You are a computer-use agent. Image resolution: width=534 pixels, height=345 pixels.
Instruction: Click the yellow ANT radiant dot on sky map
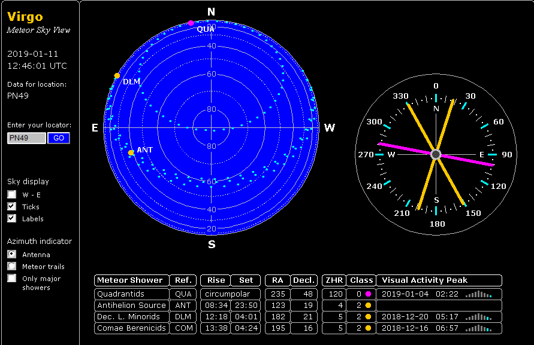tap(131, 153)
